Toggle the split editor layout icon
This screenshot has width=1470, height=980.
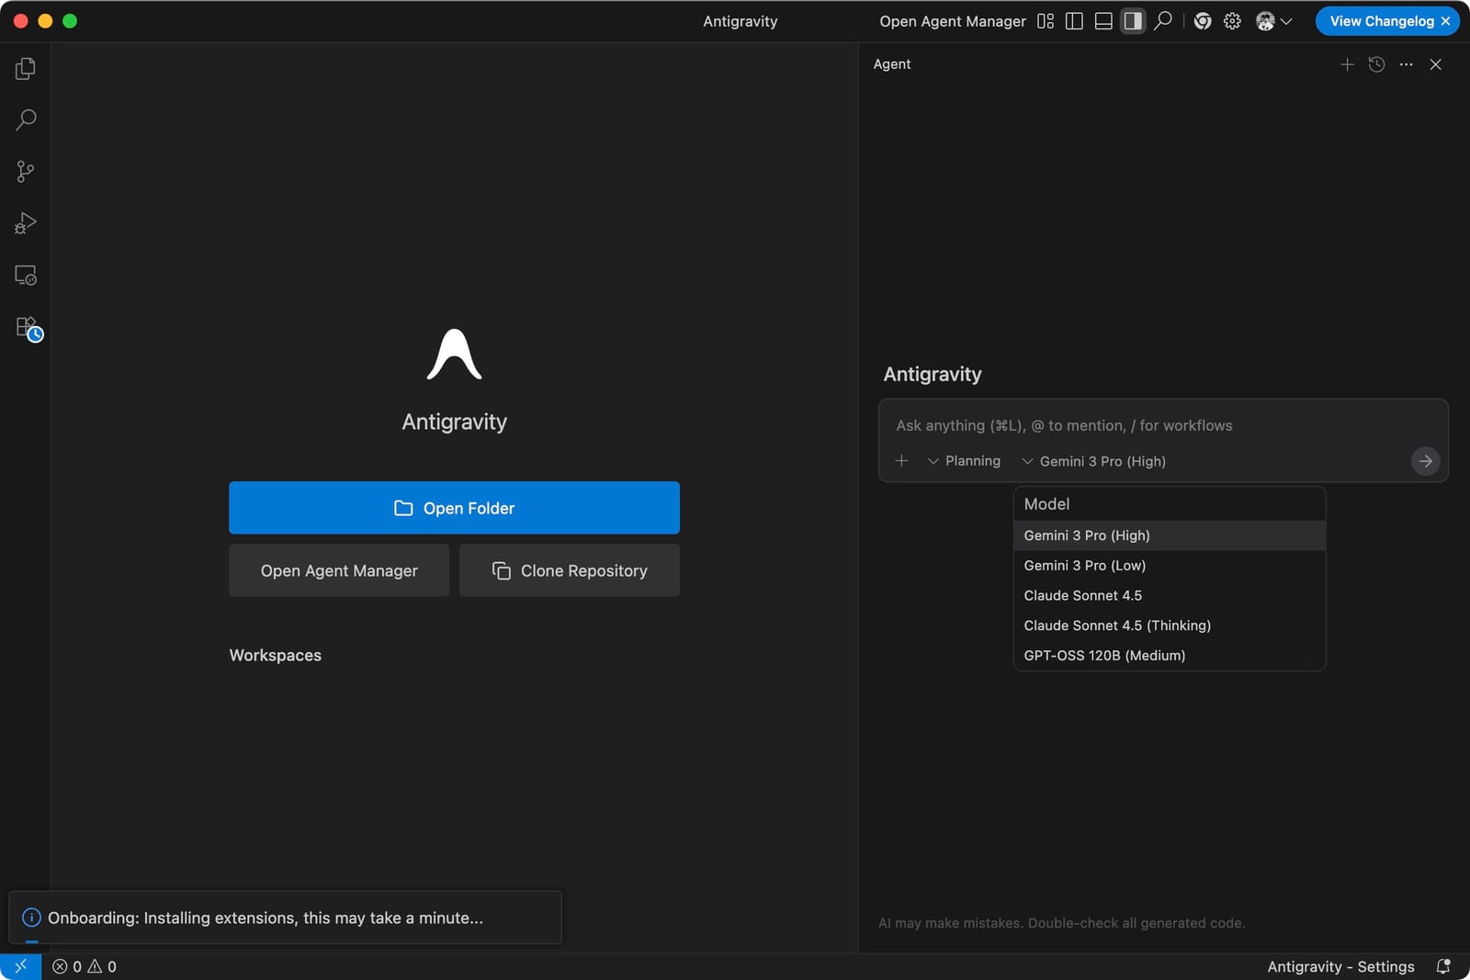click(1074, 20)
